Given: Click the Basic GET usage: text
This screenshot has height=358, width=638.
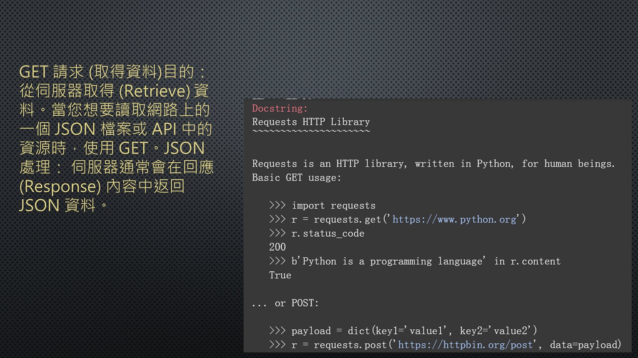Looking at the screenshot, I should point(296,178).
